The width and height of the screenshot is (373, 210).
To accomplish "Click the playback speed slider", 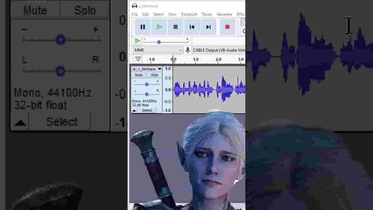I will pos(166,41).
